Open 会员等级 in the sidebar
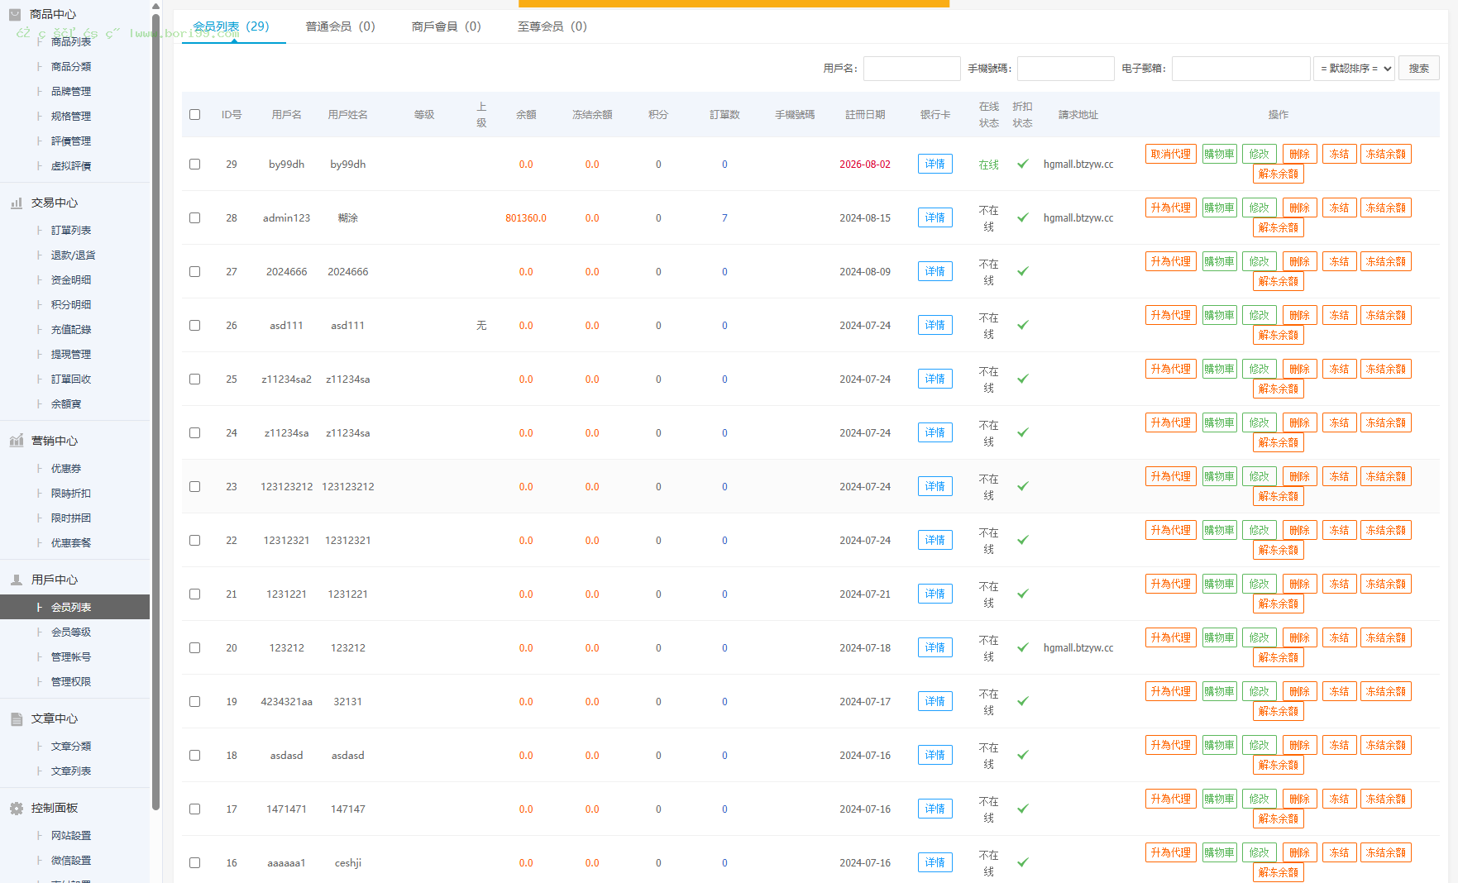This screenshot has height=883, width=1458. click(x=71, y=632)
